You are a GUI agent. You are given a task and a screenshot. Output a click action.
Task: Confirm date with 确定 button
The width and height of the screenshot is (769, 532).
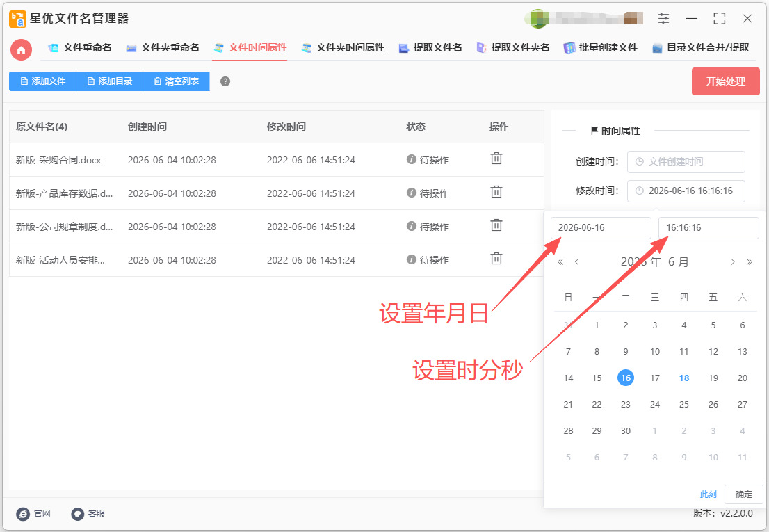pos(743,494)
